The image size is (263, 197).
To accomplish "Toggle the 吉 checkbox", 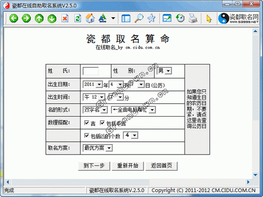I will pyautogui.click(x=86, y=123).
